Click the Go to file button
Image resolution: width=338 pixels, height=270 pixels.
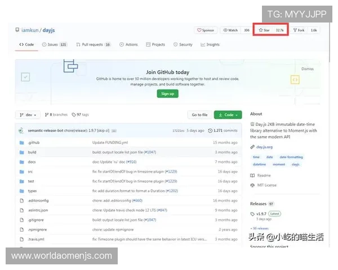pyautogui.click(x=199, y=115)
